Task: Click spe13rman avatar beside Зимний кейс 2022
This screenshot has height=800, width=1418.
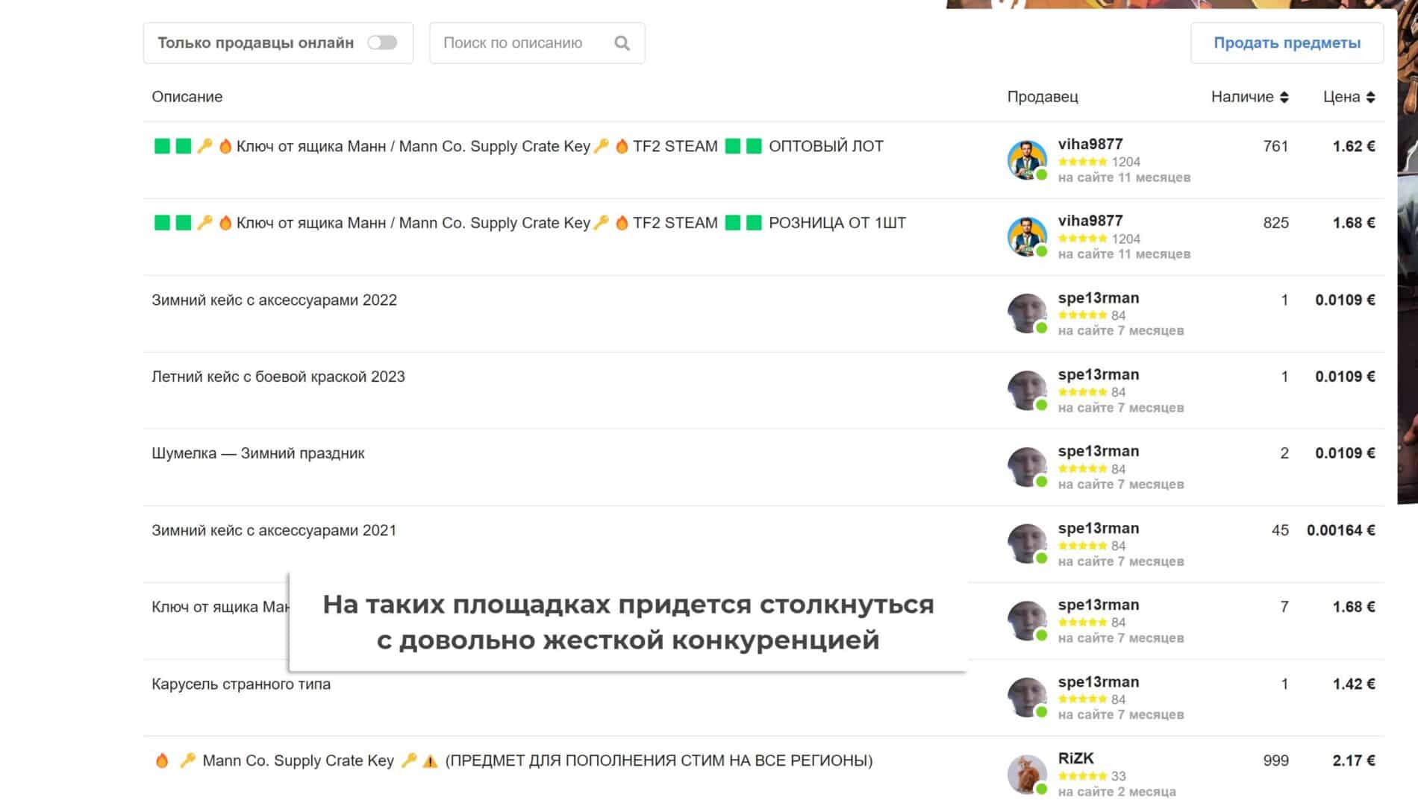Action: [1027, 313]
